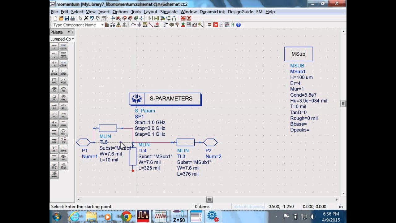The height and width of the screenshot is (223, 396).
Task: Select the insert wire tool
Action: [x=151, y=25]
